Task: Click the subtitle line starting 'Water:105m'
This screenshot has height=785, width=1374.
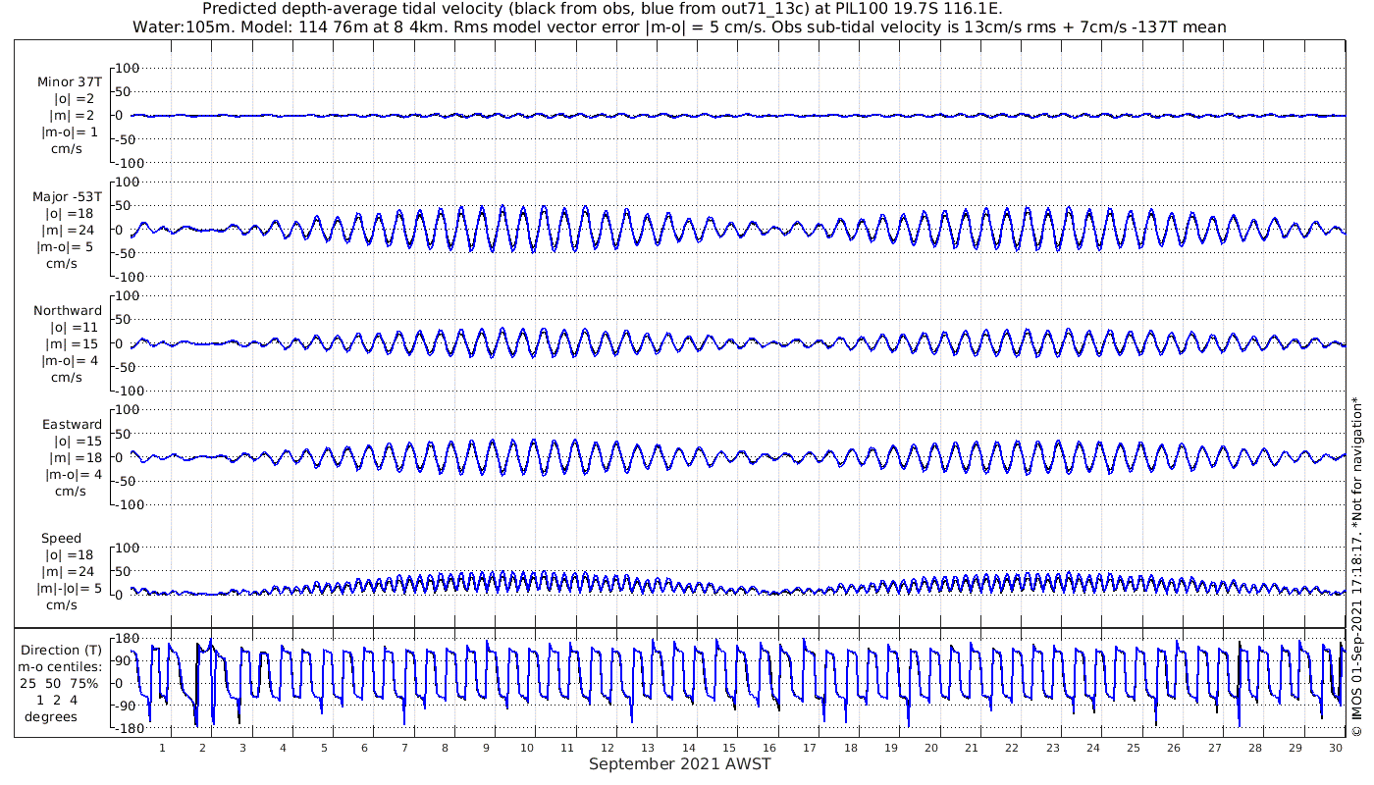Action: click(x=679, y=27)
